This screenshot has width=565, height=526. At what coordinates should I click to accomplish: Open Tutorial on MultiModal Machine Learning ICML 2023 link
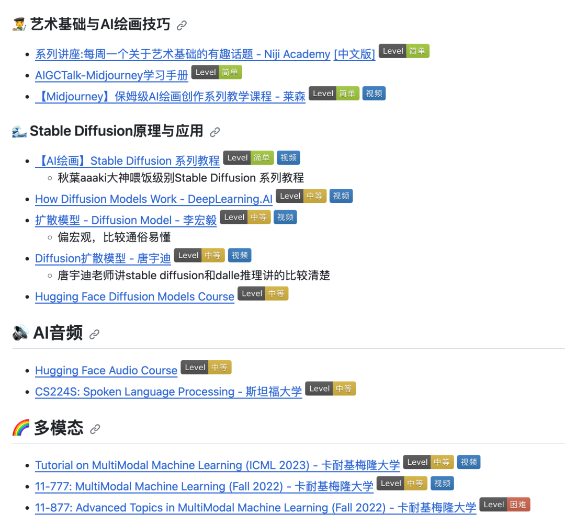tap(217, 465)
